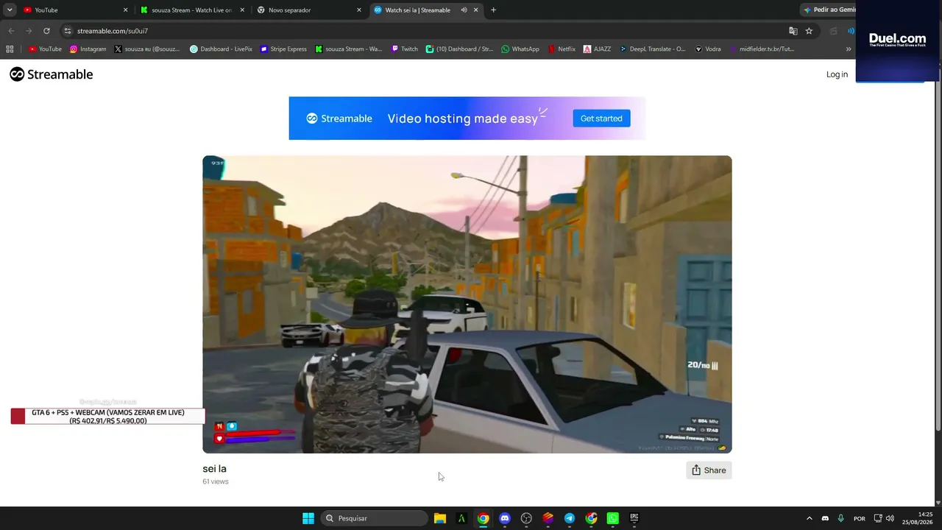Open the YouTube bookmark
The width and height of the screenshot is (942, 530).
(45, 49)
